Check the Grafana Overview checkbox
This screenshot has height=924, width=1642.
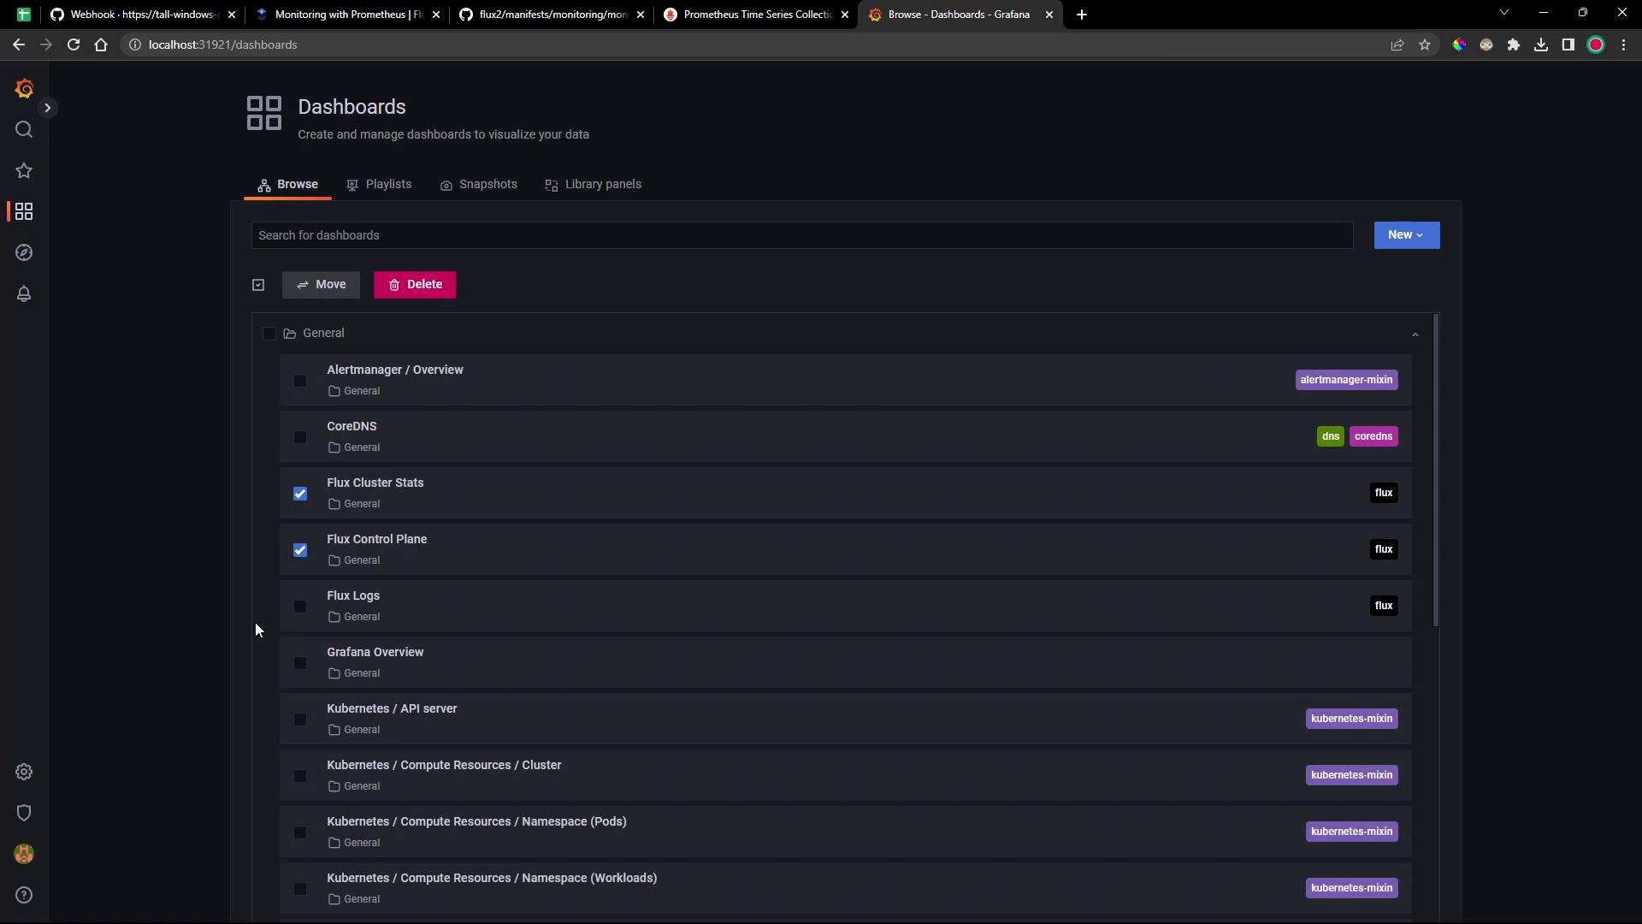pos(300,663)
